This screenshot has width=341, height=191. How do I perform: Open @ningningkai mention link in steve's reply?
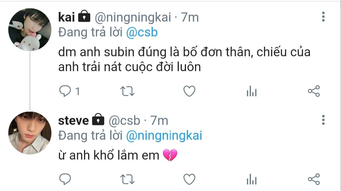[164, 136]
